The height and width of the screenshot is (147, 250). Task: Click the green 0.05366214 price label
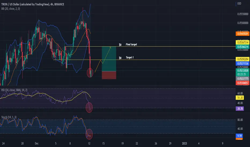242,47
